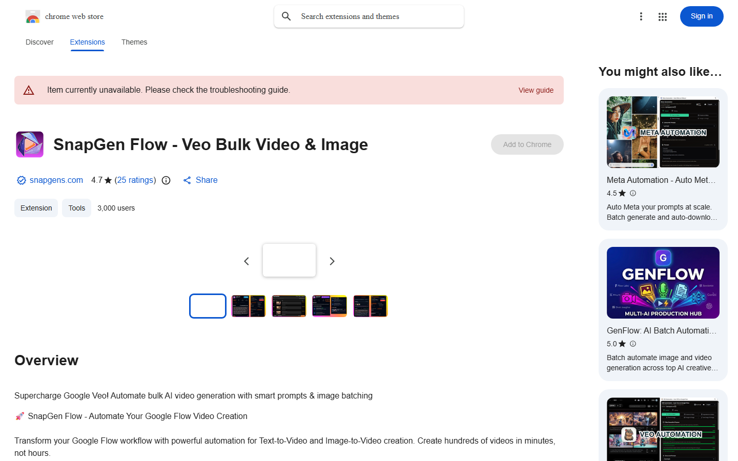This screenshot has width=738, height=461.
Task: Select the fifth screenshot thumbnail
Action: [371, 306]
